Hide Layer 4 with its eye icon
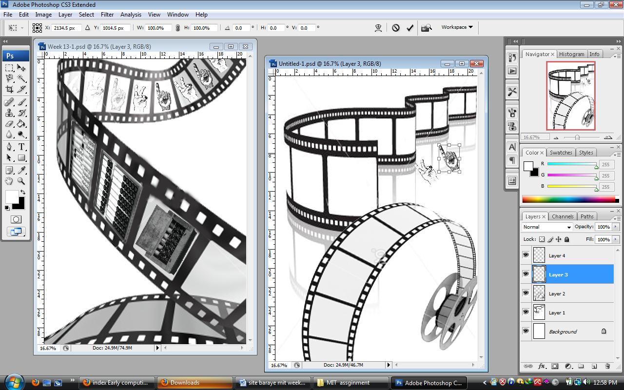The height and width of the screenshot is (390, 624). 526,255
